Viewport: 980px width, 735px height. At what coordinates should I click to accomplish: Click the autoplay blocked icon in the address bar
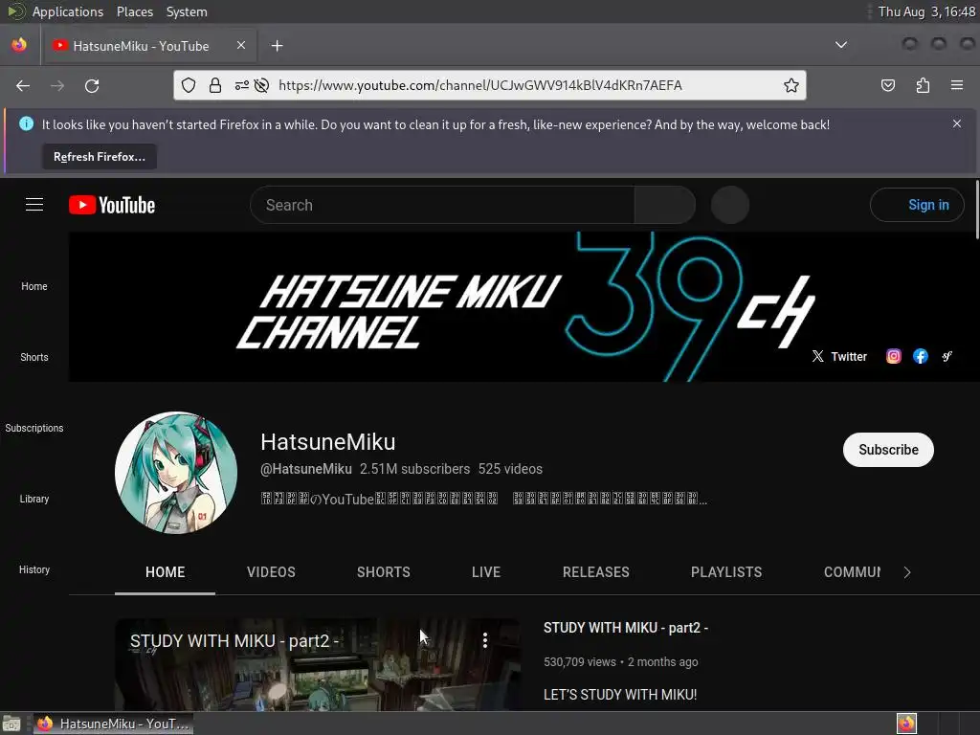(262, 85)
